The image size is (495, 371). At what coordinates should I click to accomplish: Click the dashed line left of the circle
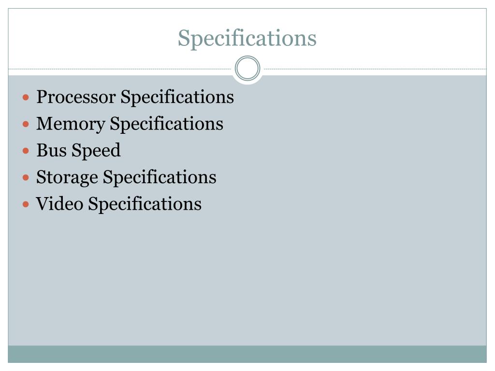pyautogui.click(x=120, y=69)
